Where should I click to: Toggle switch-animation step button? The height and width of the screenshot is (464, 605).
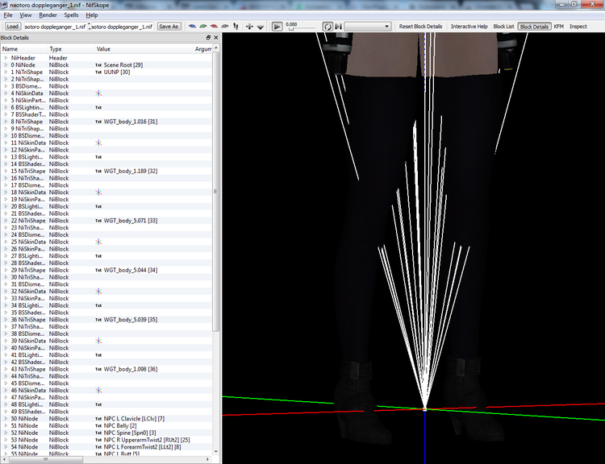338,27
